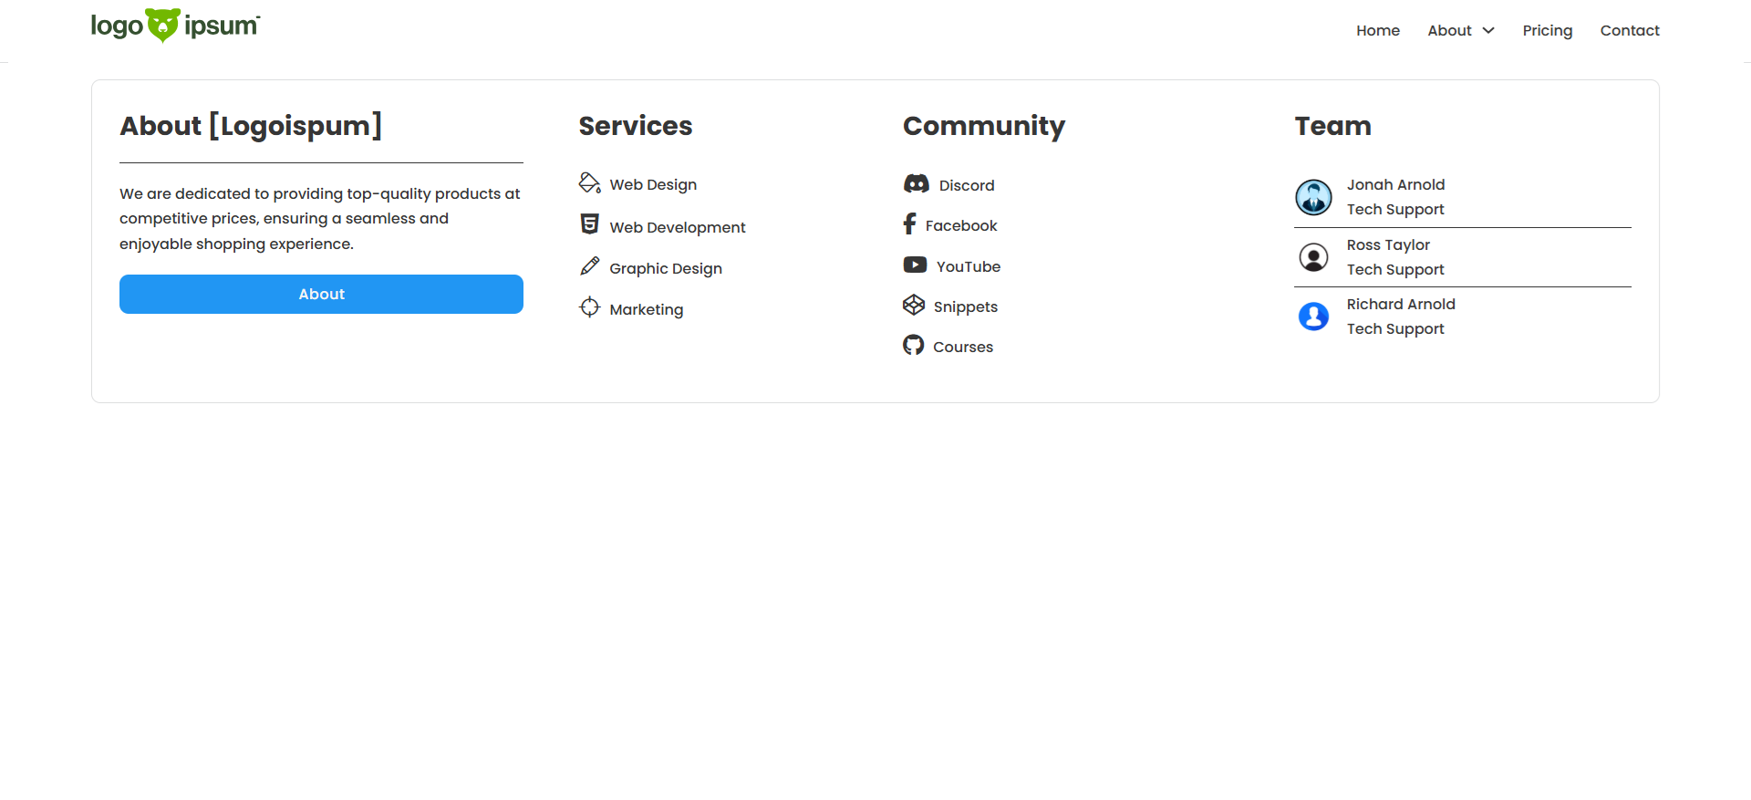Expand the About dropdown chevron

pyautogui.click(x=1488, y=31)
